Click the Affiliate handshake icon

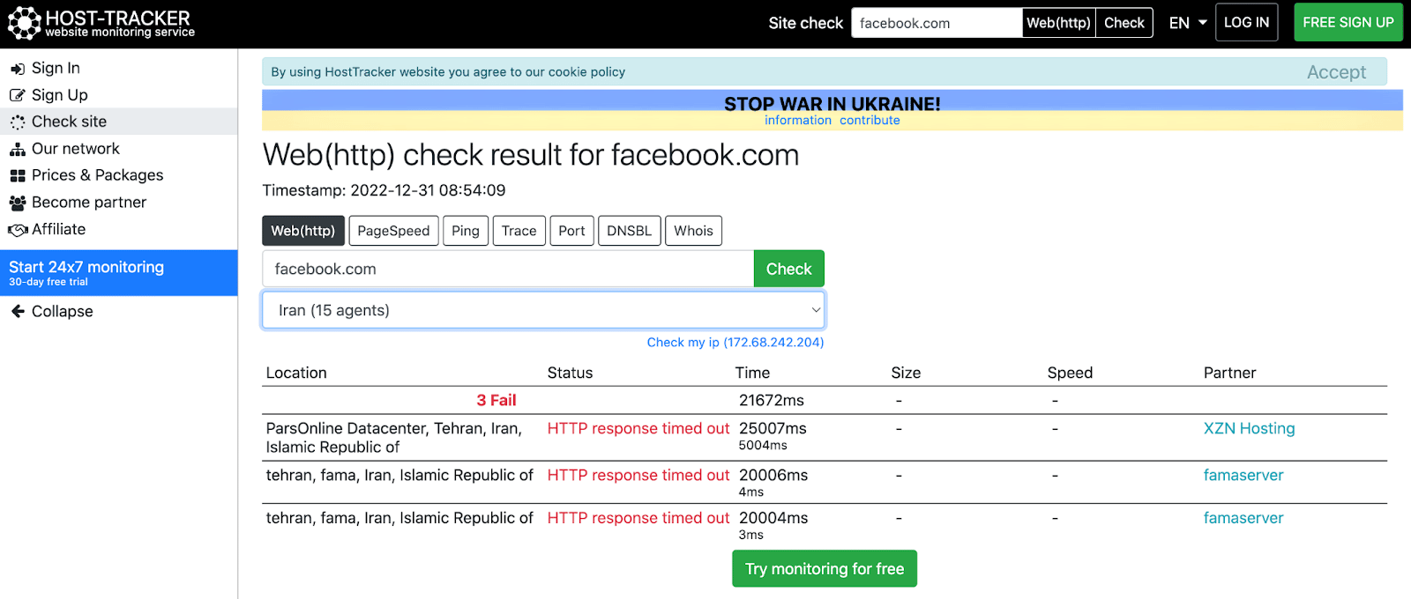(x=18, y=230)
